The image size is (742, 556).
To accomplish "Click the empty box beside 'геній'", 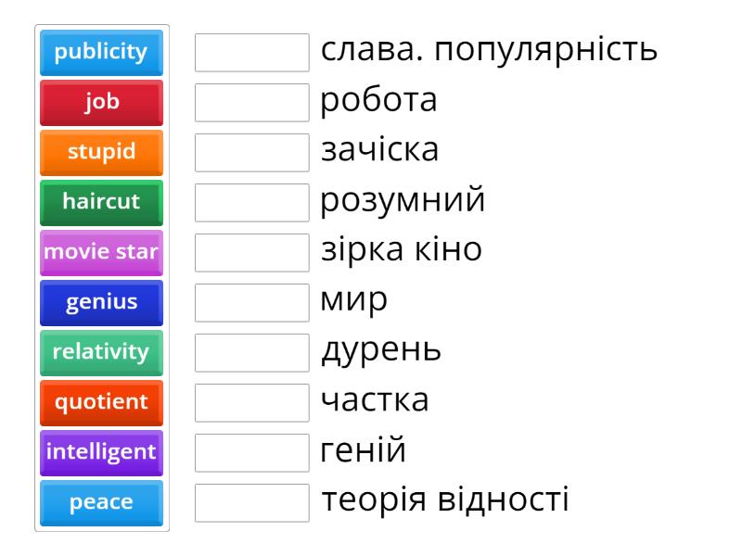I will pyautogui.click(x=252, y=453).
